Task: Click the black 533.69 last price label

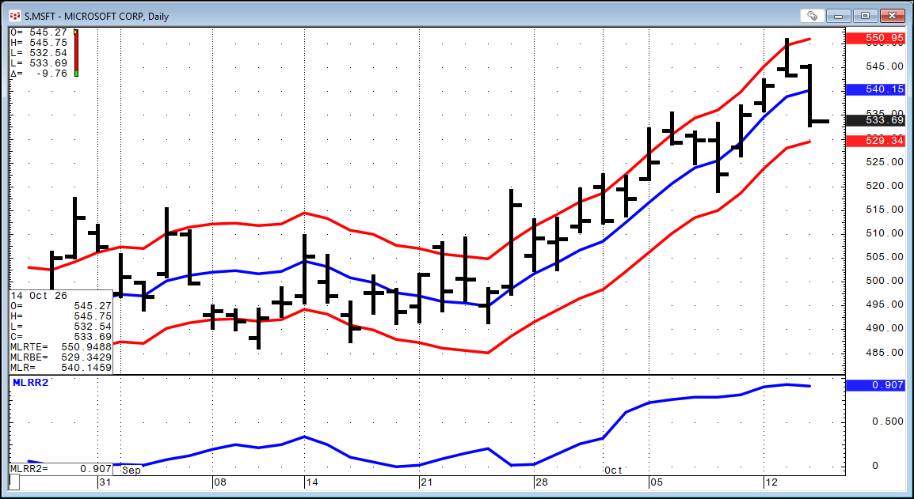Action: 875,120
